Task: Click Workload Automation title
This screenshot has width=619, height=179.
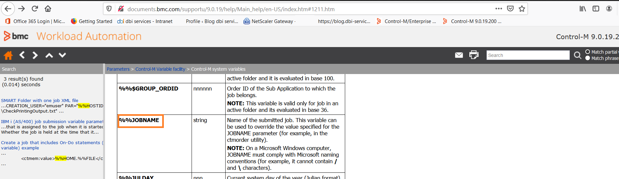Action: point(89,36)
